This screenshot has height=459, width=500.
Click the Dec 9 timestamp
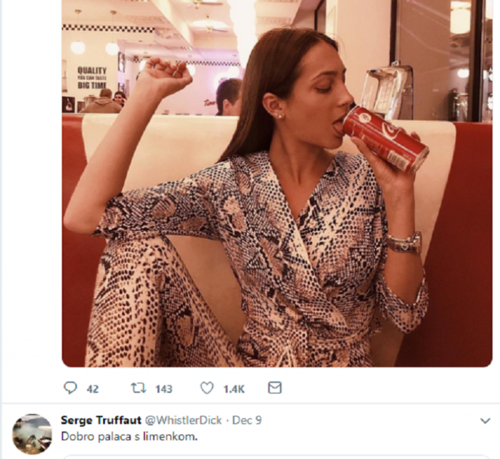tap(247, 420)
